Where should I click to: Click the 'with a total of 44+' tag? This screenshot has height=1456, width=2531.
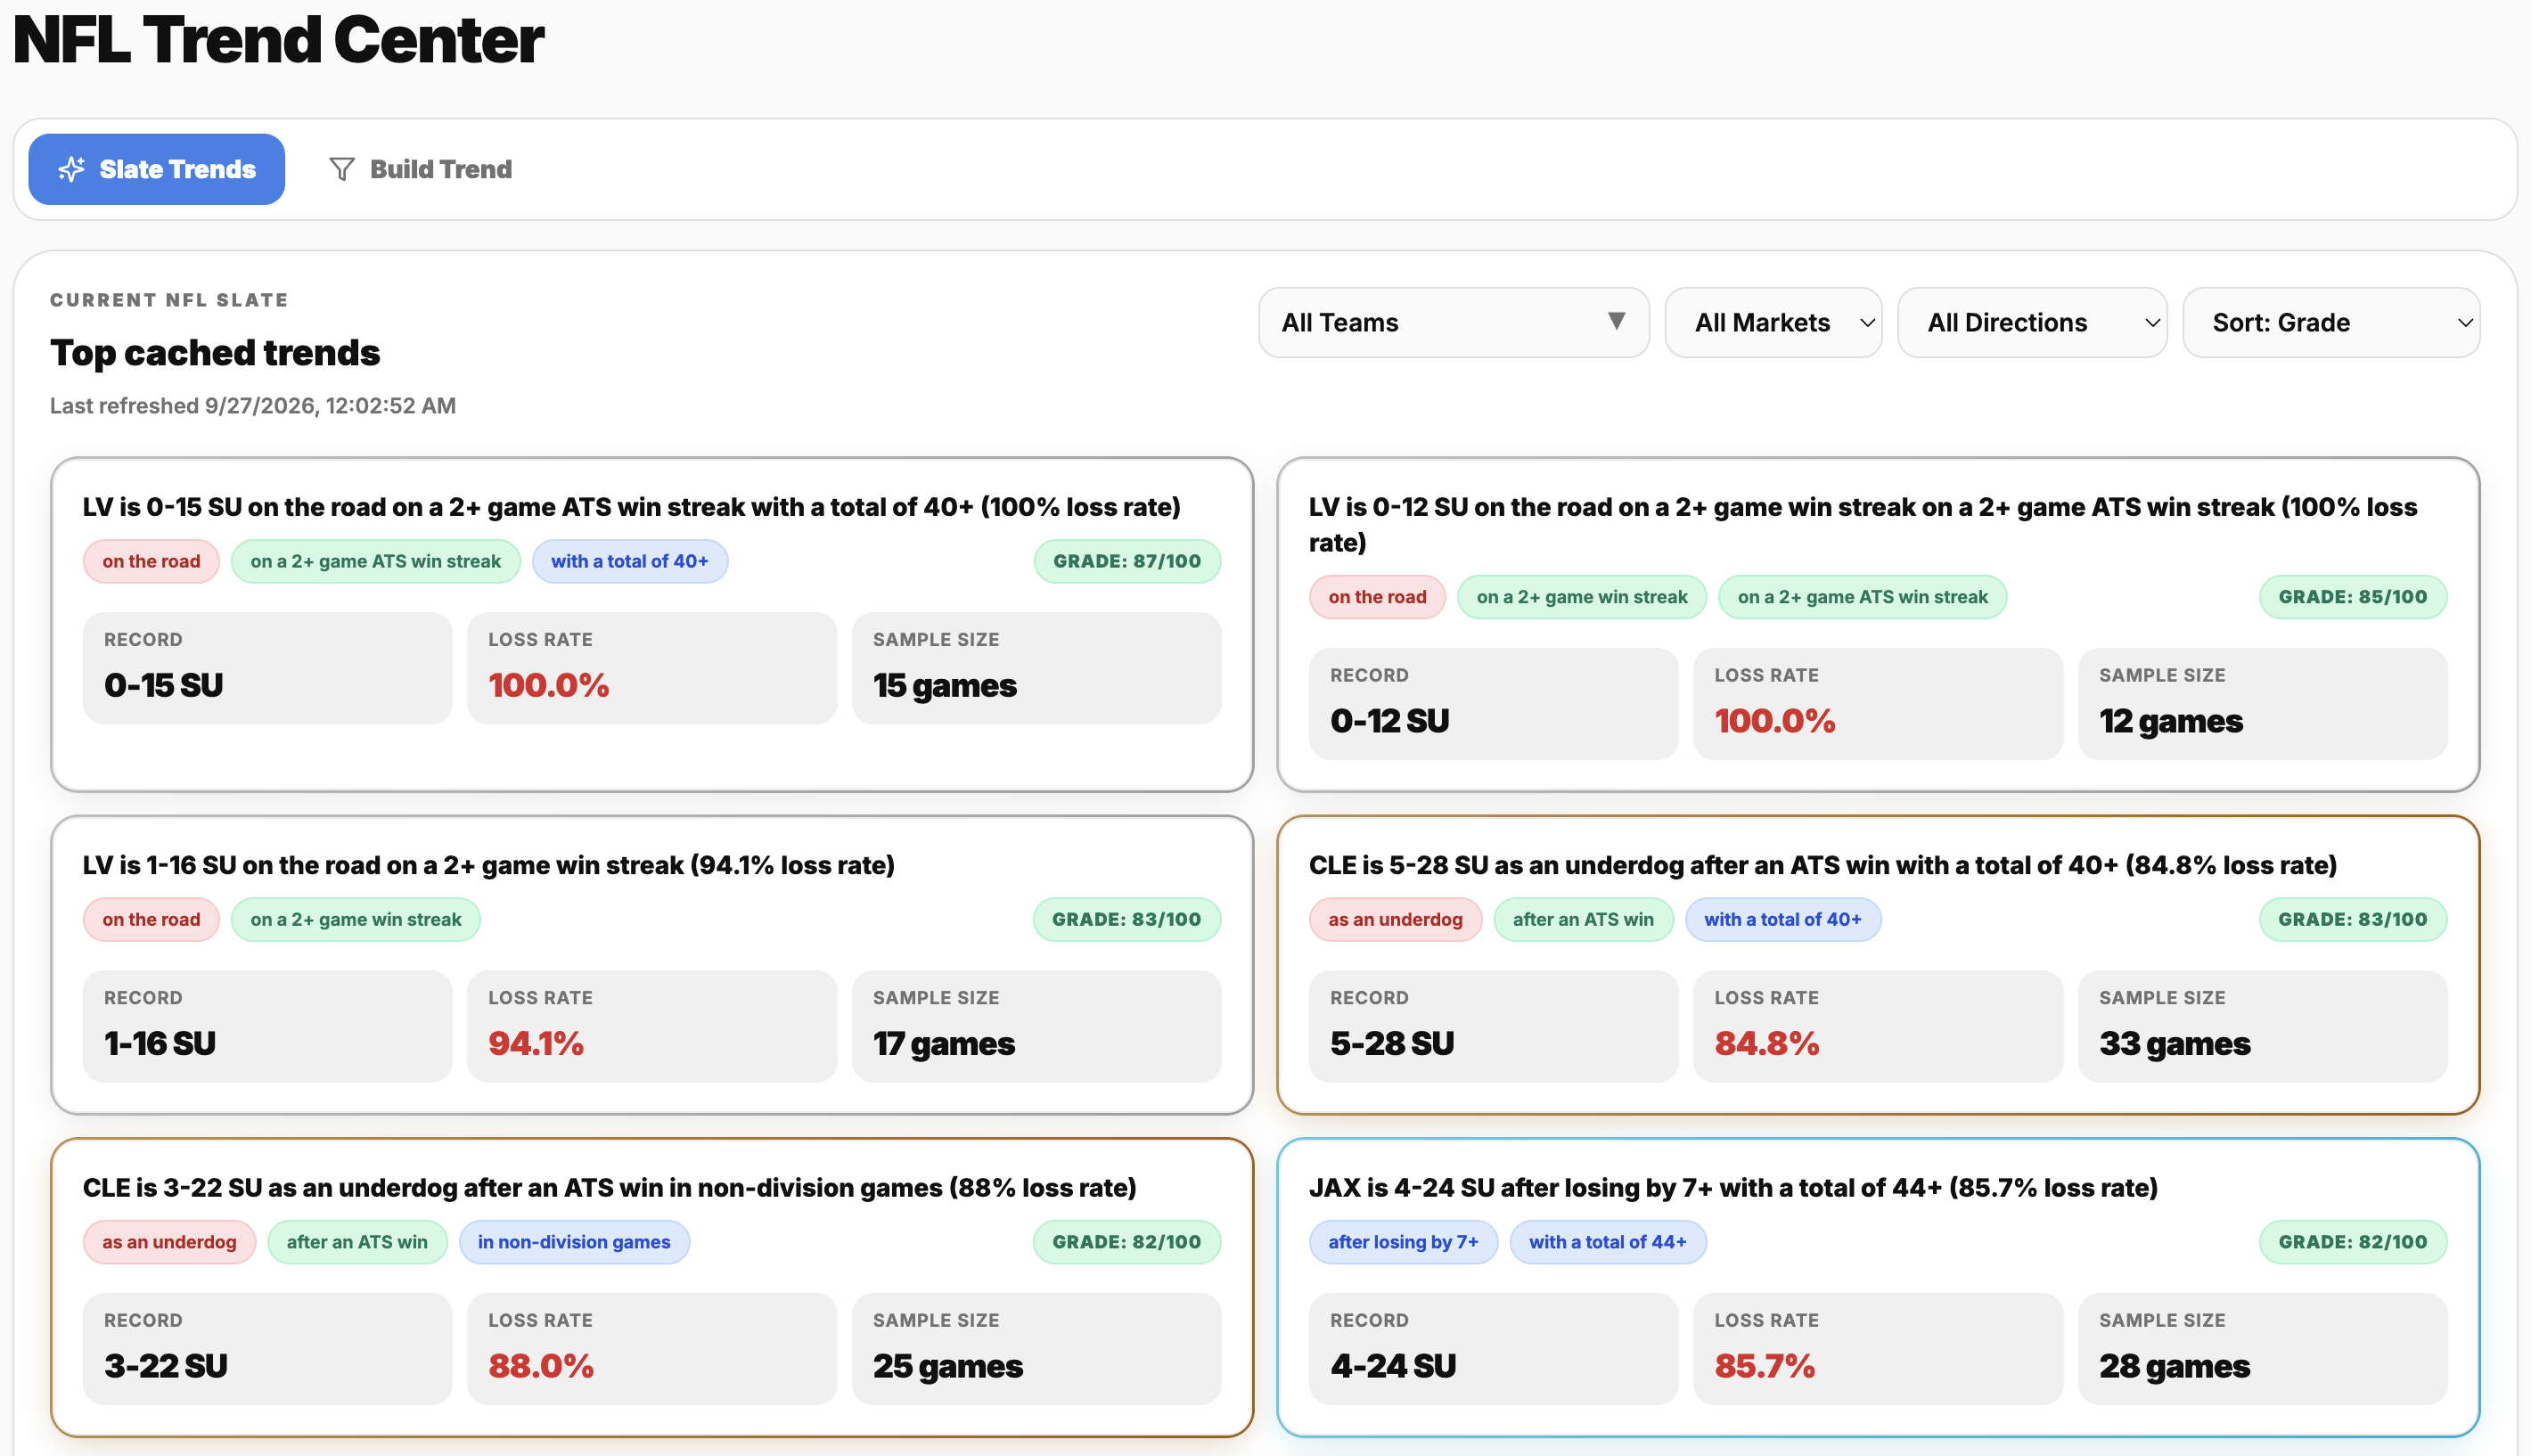(x=1608, y=1242)
